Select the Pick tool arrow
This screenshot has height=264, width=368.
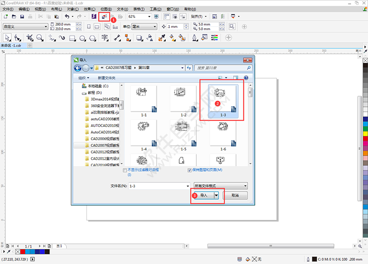tap(6, 37)
